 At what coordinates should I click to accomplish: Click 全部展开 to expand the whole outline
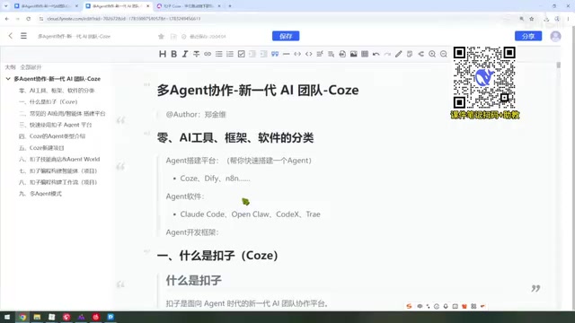point(31,67)
